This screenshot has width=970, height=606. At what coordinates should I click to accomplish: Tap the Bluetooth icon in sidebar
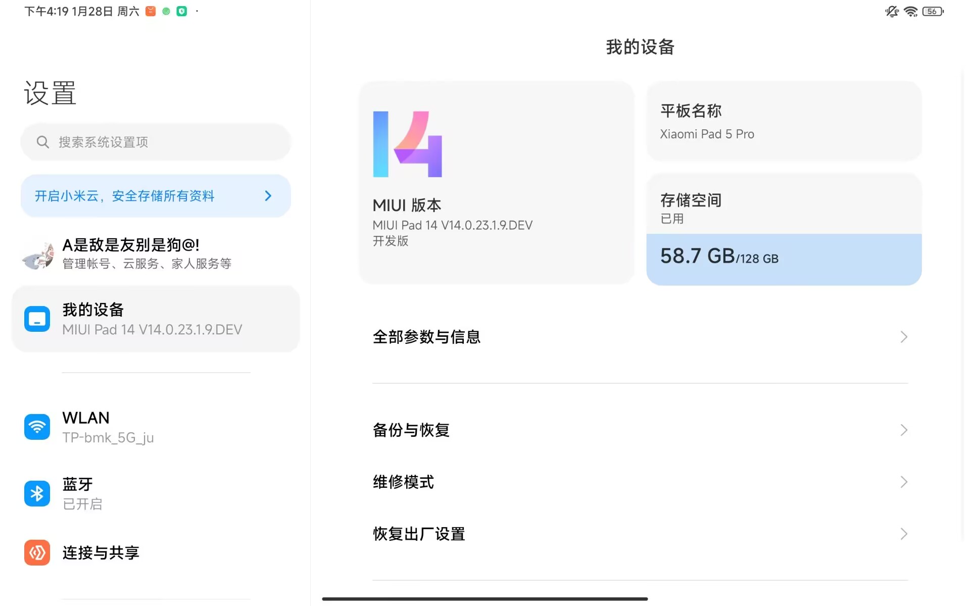(37, 493)
